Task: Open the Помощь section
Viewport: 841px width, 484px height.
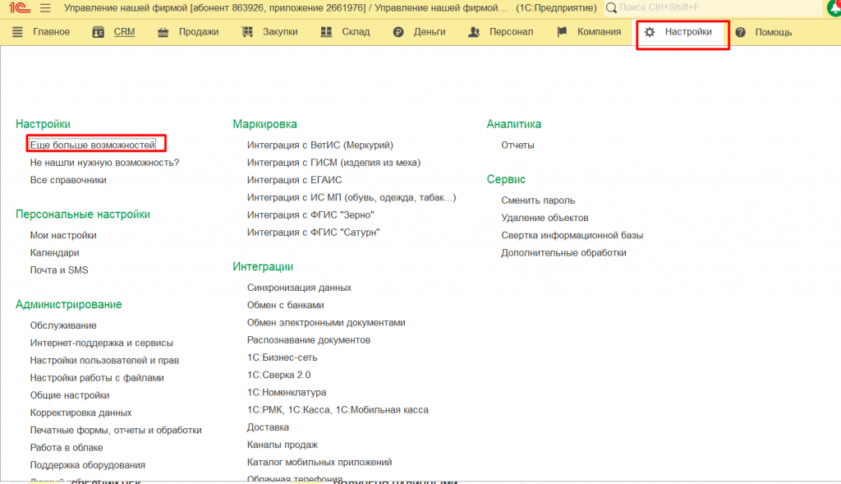Action: click(774, 32)
